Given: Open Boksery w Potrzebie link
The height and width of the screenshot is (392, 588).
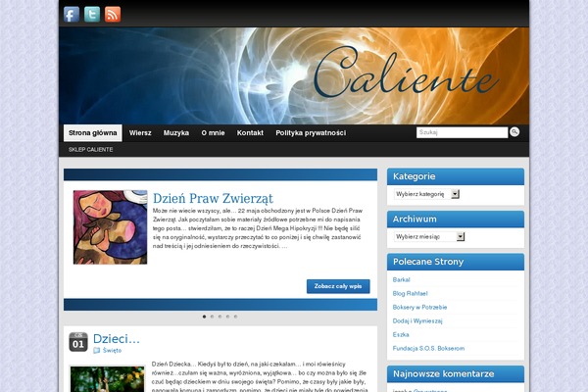Looking at the screenshot, I should point(419,307).
